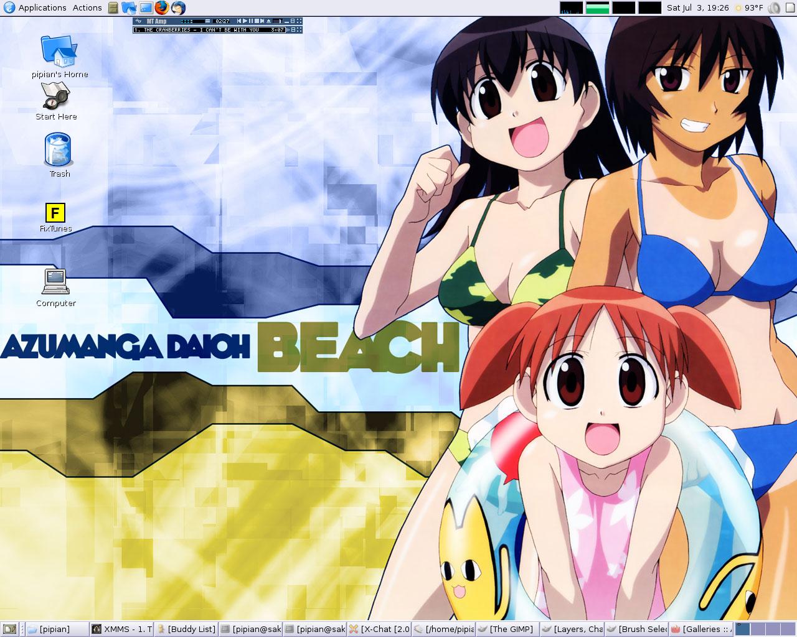Switch to the last workspace in pager
This screenshot has height=637, width=797.
788,629
